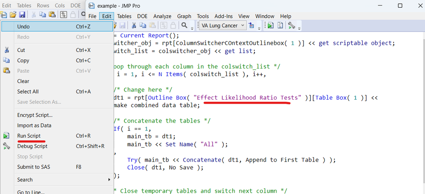Click greyed Cut scissors in background window toolbar
Screen dimensions: 425x194
coord(34,14)
